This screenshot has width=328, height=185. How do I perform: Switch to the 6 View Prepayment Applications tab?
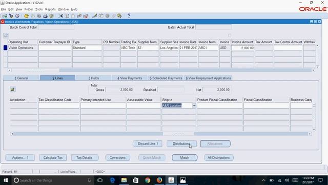[209, 78]
